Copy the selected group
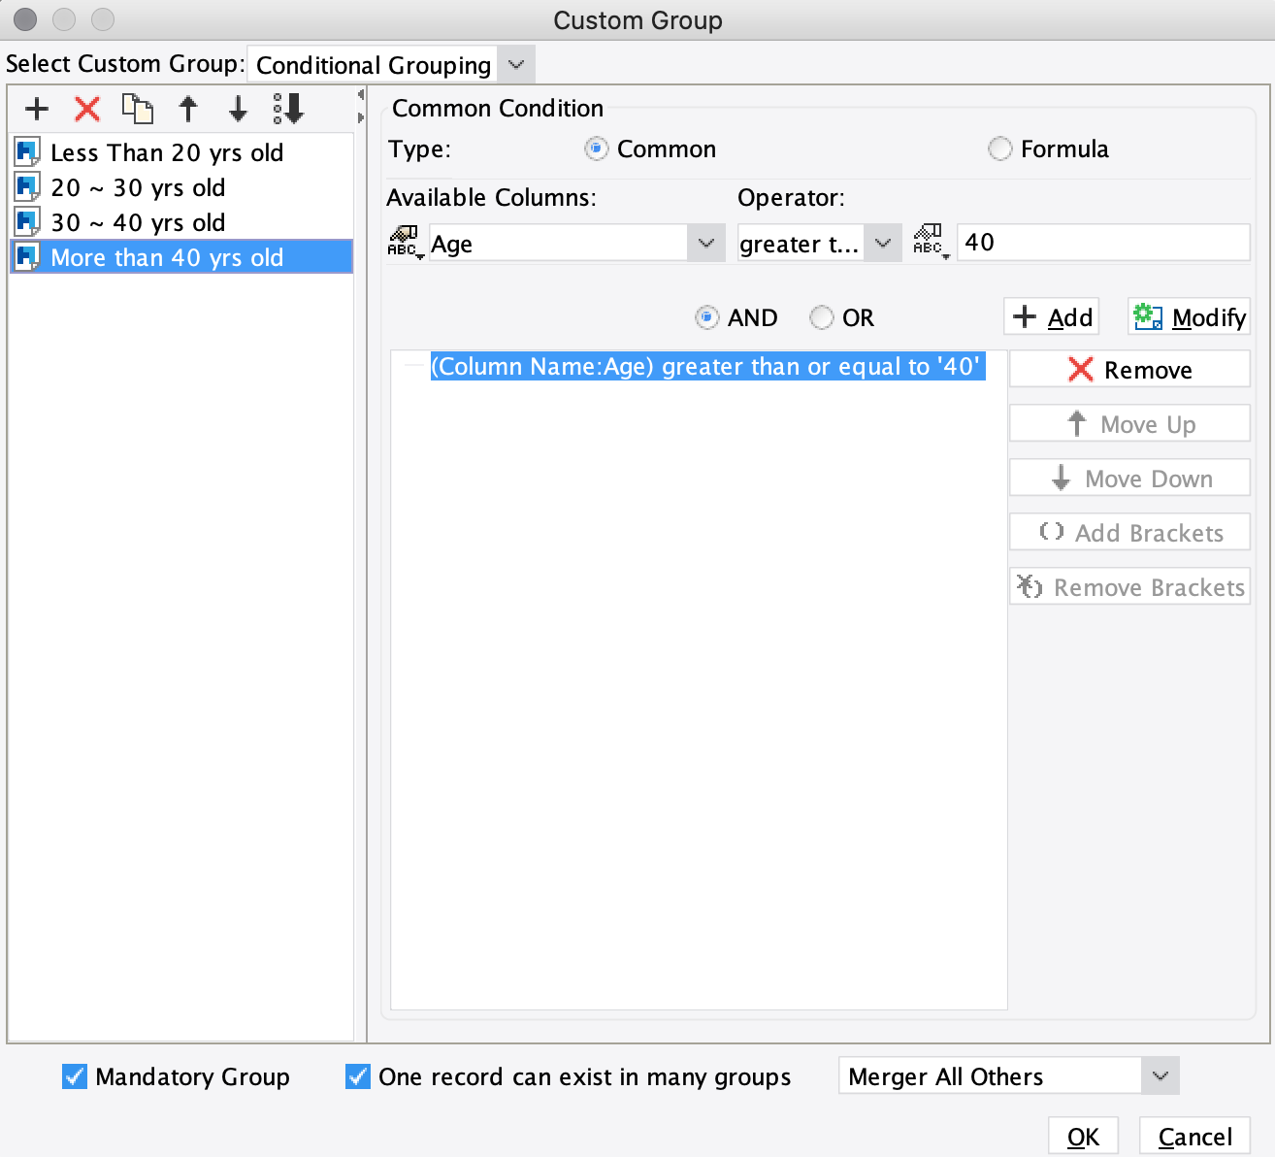The width and height of the screenshot is (1275, 1157). [x=138, y=109]
